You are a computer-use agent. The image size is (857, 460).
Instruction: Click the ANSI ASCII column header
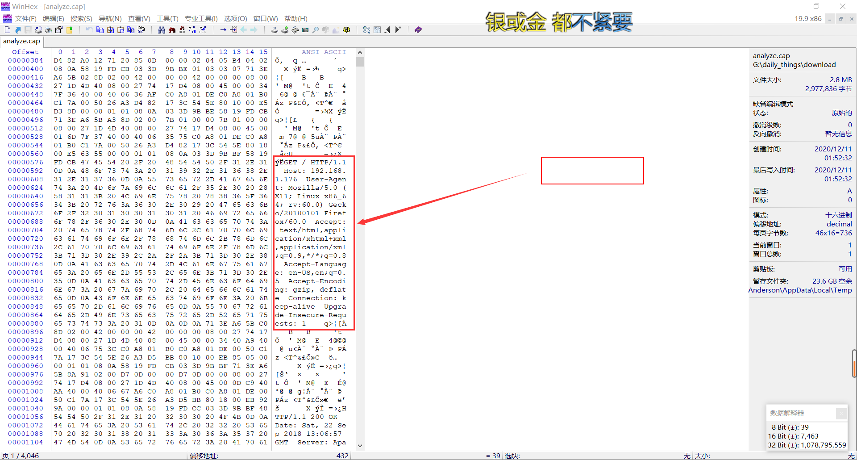[x=324, y=52]
